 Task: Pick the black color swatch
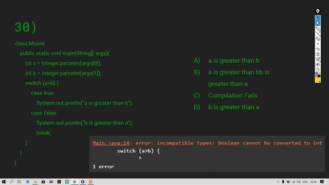pos(319,76)
